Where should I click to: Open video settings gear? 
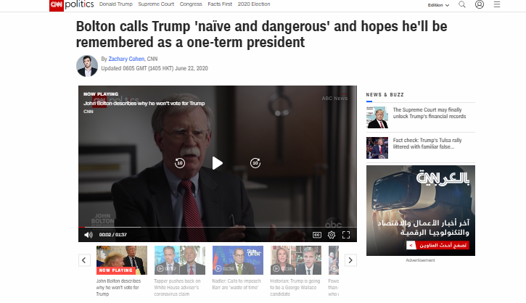pos(332,235)
